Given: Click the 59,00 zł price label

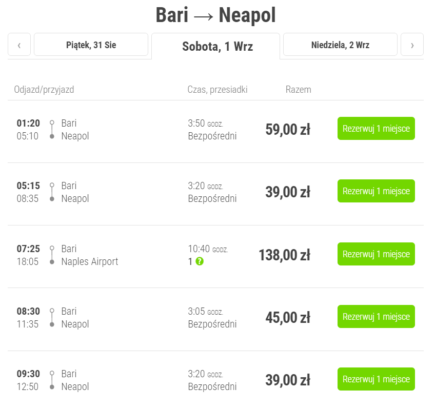Looking at the screenshot, I should [x=287, y=129].
